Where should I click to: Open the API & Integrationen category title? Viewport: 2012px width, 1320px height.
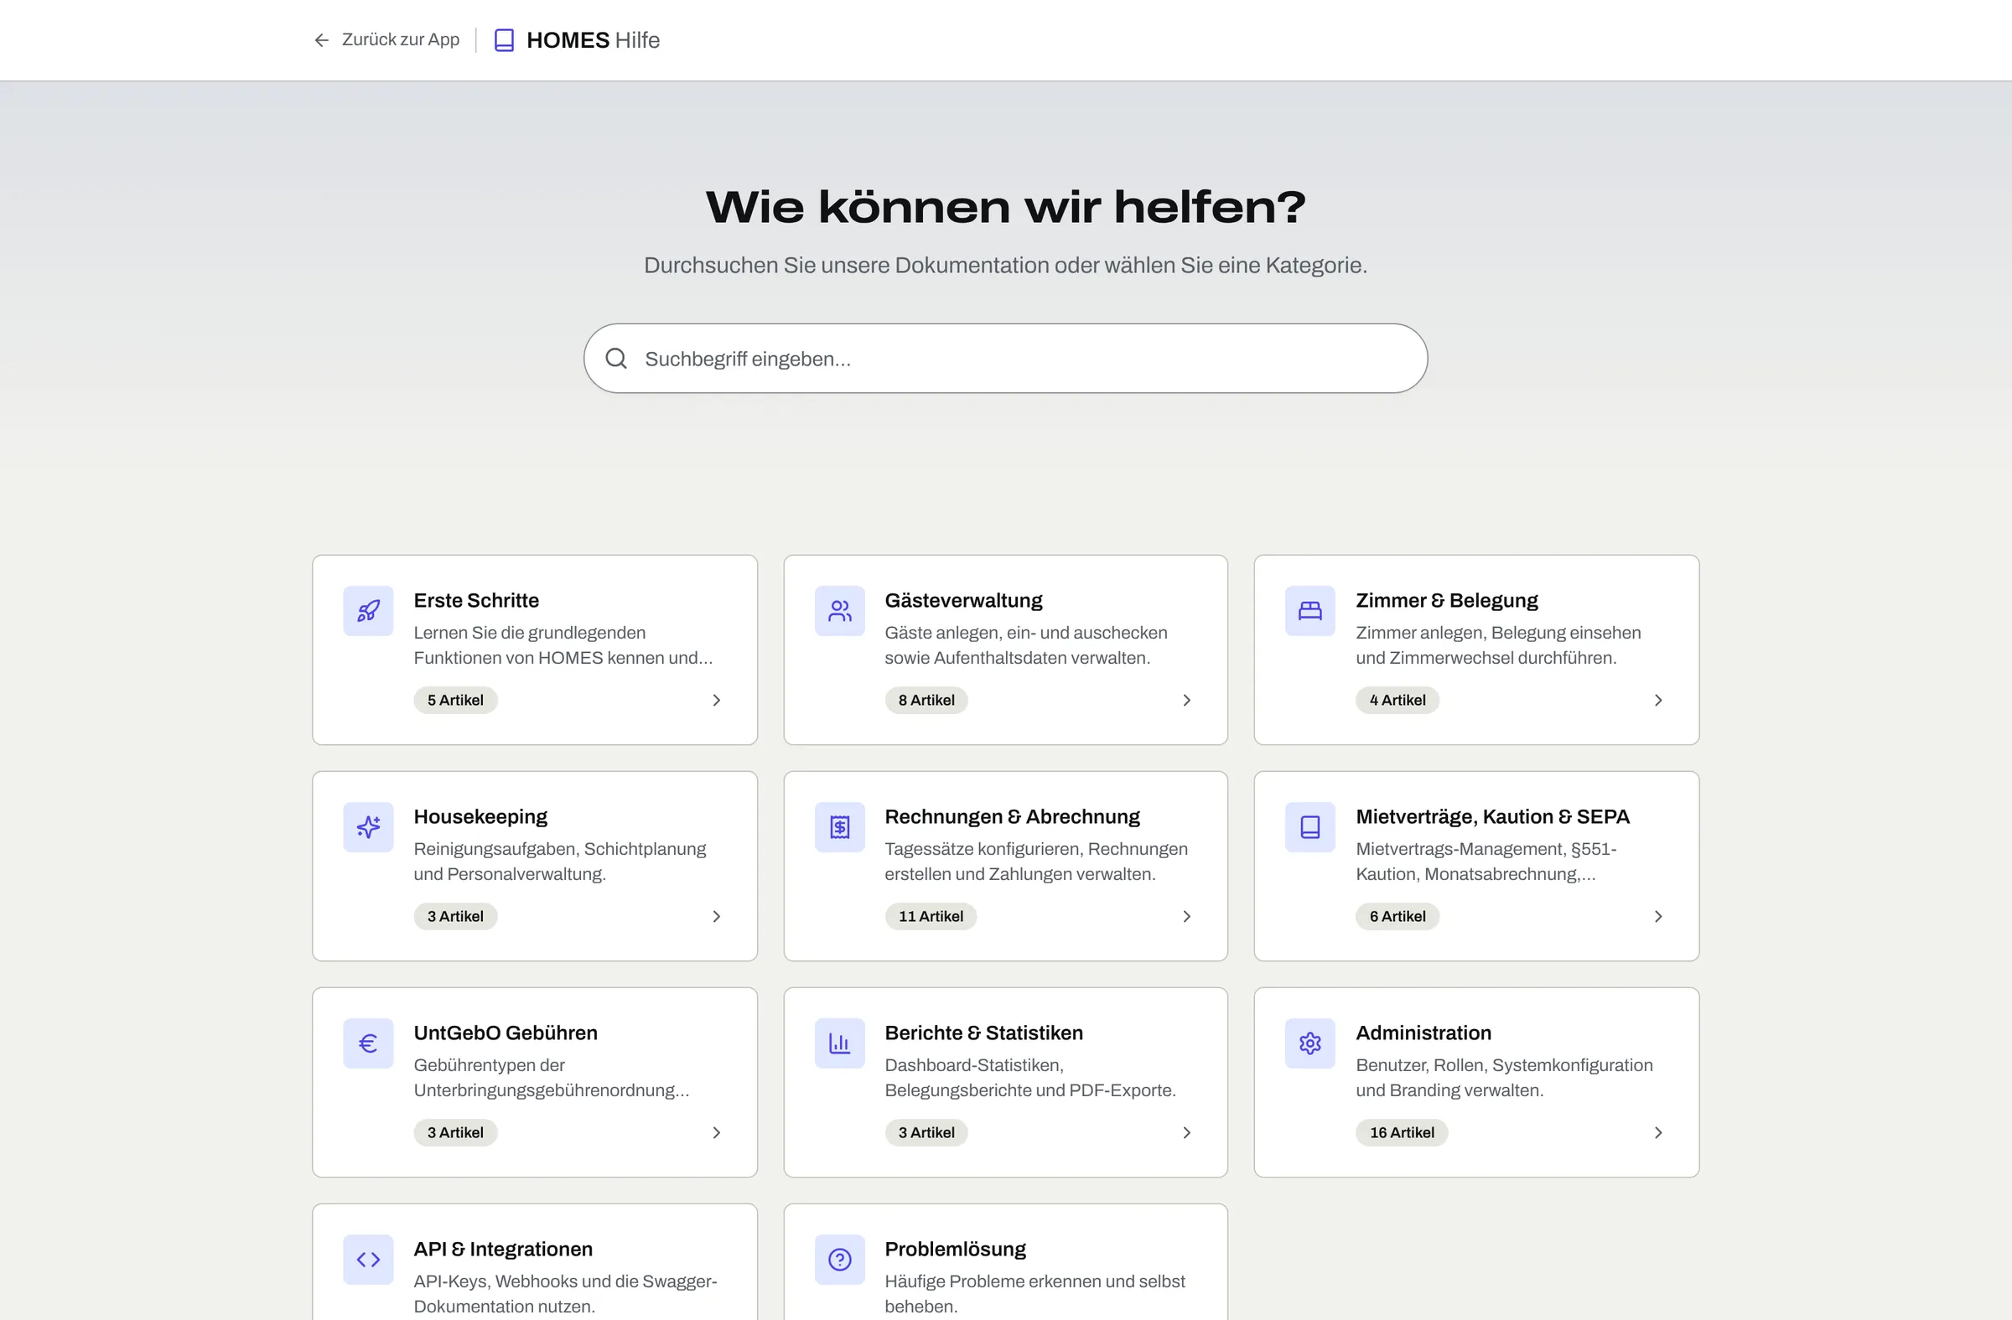click(503, 1249)
